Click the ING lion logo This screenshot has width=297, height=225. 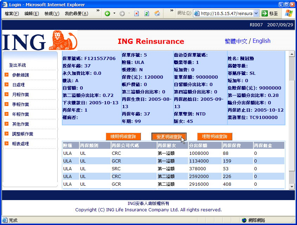63,40
